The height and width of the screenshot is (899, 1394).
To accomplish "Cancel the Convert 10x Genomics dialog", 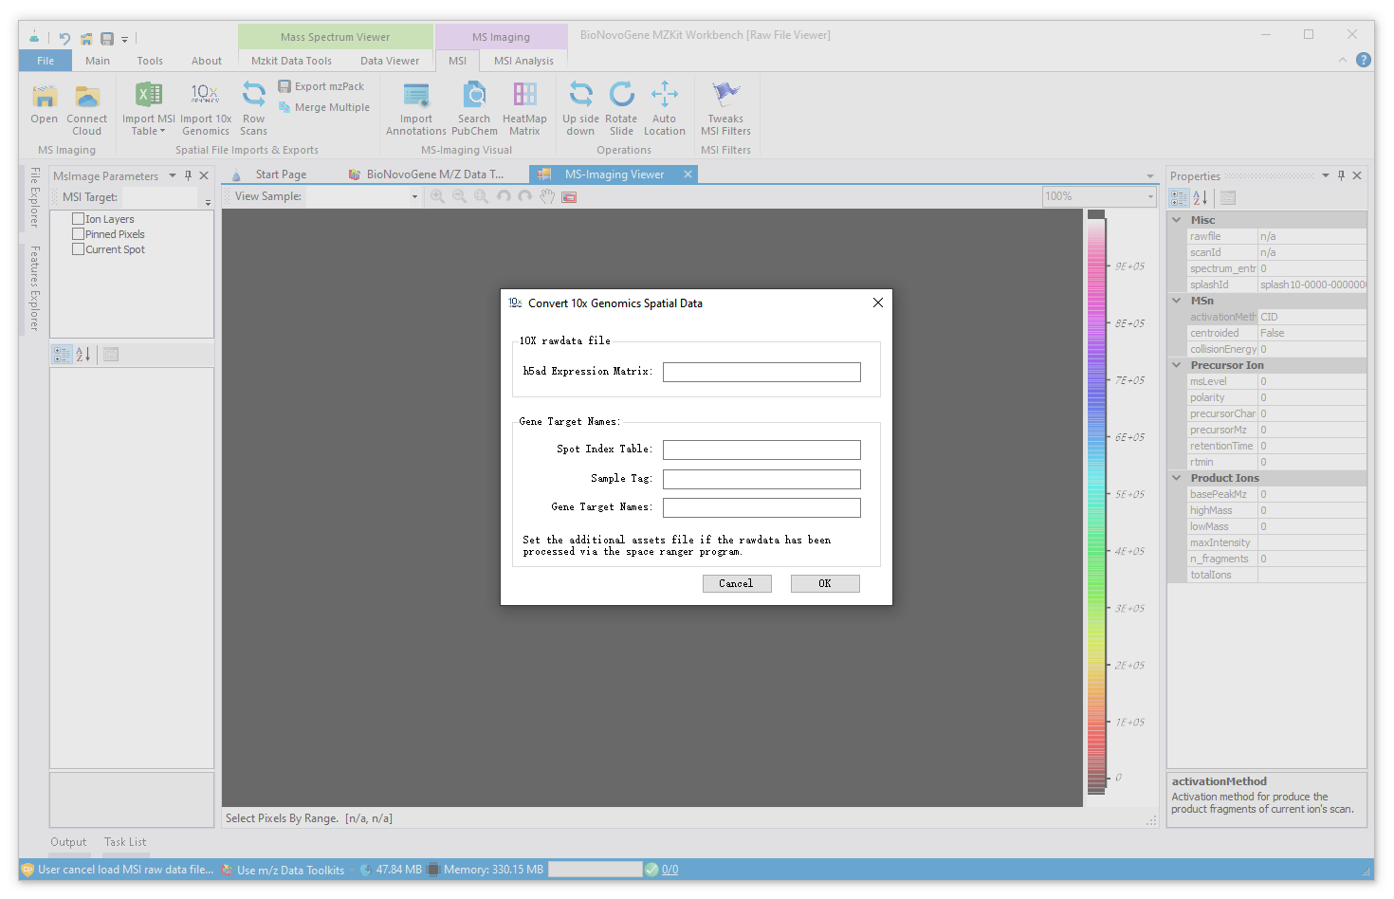I will pos(736,583).
